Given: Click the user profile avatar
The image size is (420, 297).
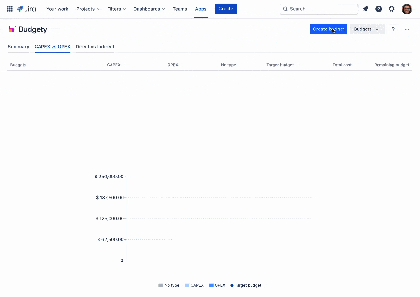Looking at the screenshot, I should tap(407, 9).
